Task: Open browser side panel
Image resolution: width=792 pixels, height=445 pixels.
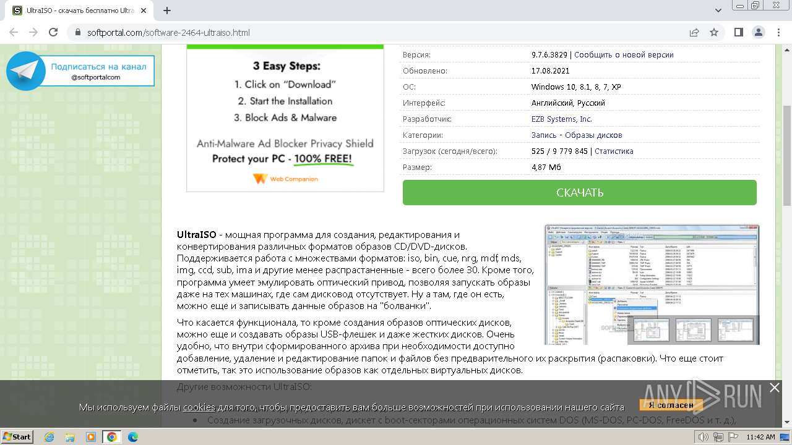Action: (x=739, y=32)
